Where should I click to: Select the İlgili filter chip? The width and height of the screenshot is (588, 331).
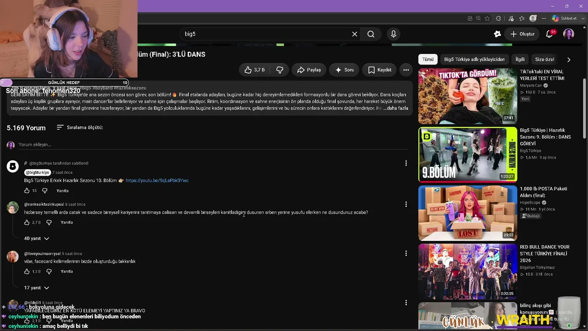[x=520, y=59]
